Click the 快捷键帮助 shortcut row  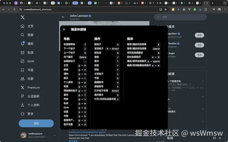coord(75,44)
